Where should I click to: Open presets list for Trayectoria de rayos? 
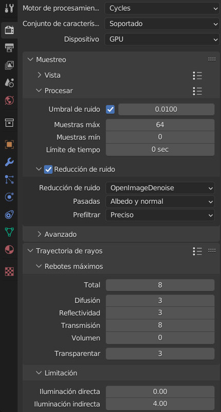click(x=197, y=251)
